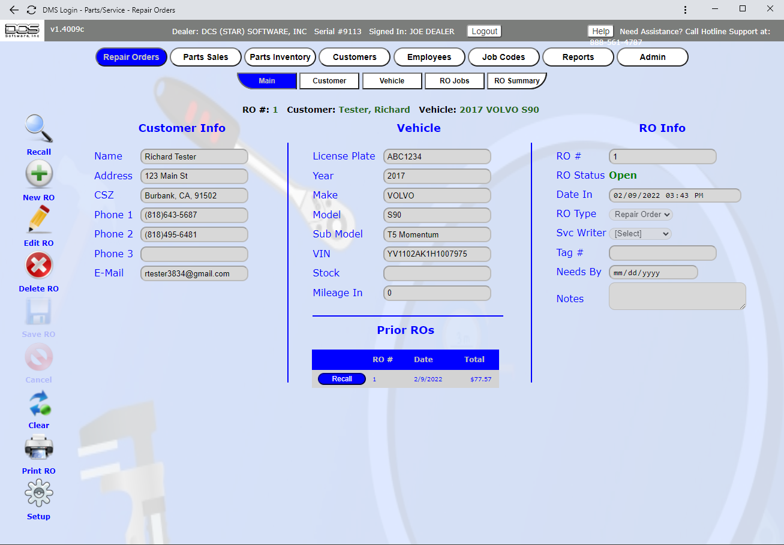Click the Cancel prohibition icon
Screen dimensions: 784x545
pyautogui.click(x=39, y=357)
